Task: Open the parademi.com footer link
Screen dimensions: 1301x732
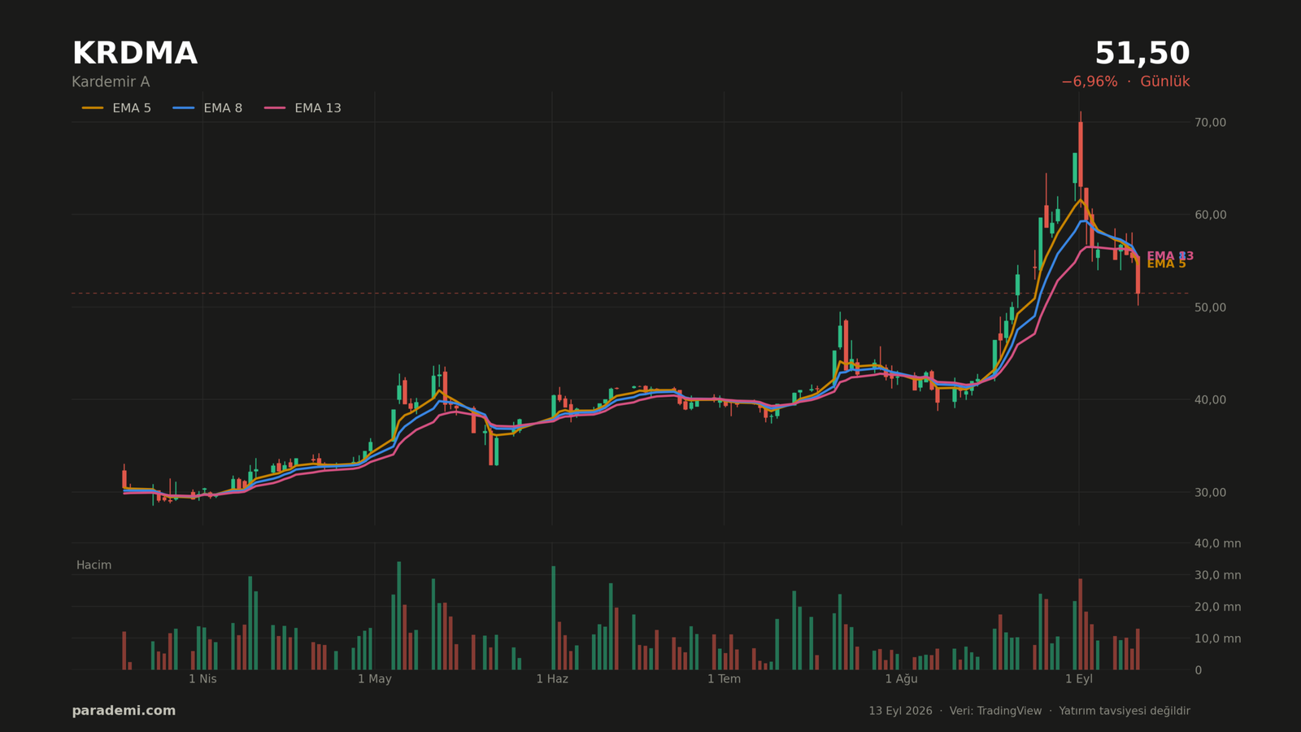Action: [x=124, y=711]
